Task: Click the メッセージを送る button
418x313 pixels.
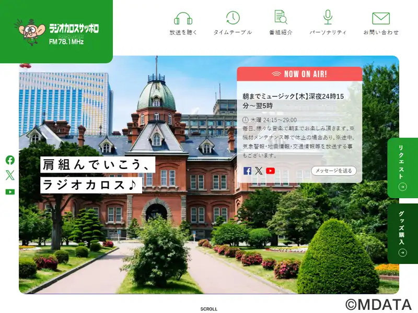Action: (x=334, y=171)
